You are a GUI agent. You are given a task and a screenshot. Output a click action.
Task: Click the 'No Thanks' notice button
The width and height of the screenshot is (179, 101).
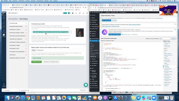(x=114, y=20)
